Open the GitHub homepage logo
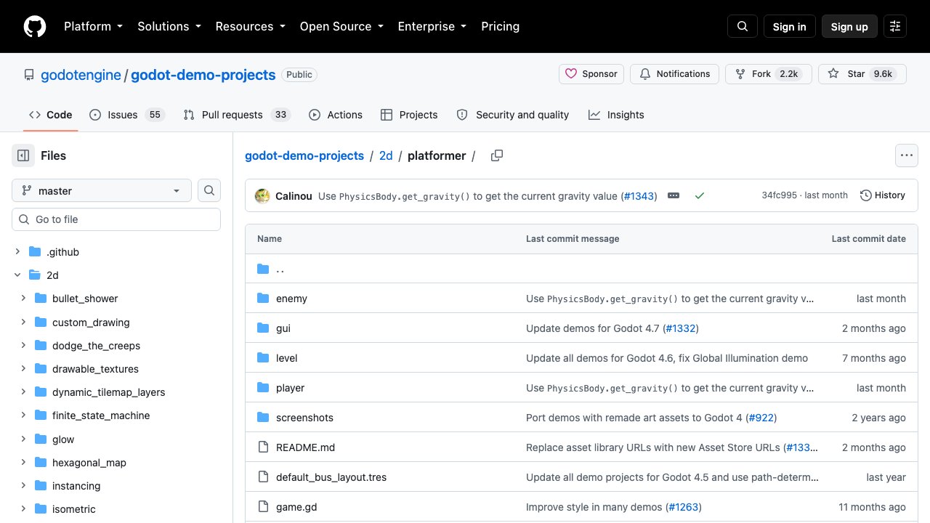Viewport: 930px width, 523px height. point(35,26)
